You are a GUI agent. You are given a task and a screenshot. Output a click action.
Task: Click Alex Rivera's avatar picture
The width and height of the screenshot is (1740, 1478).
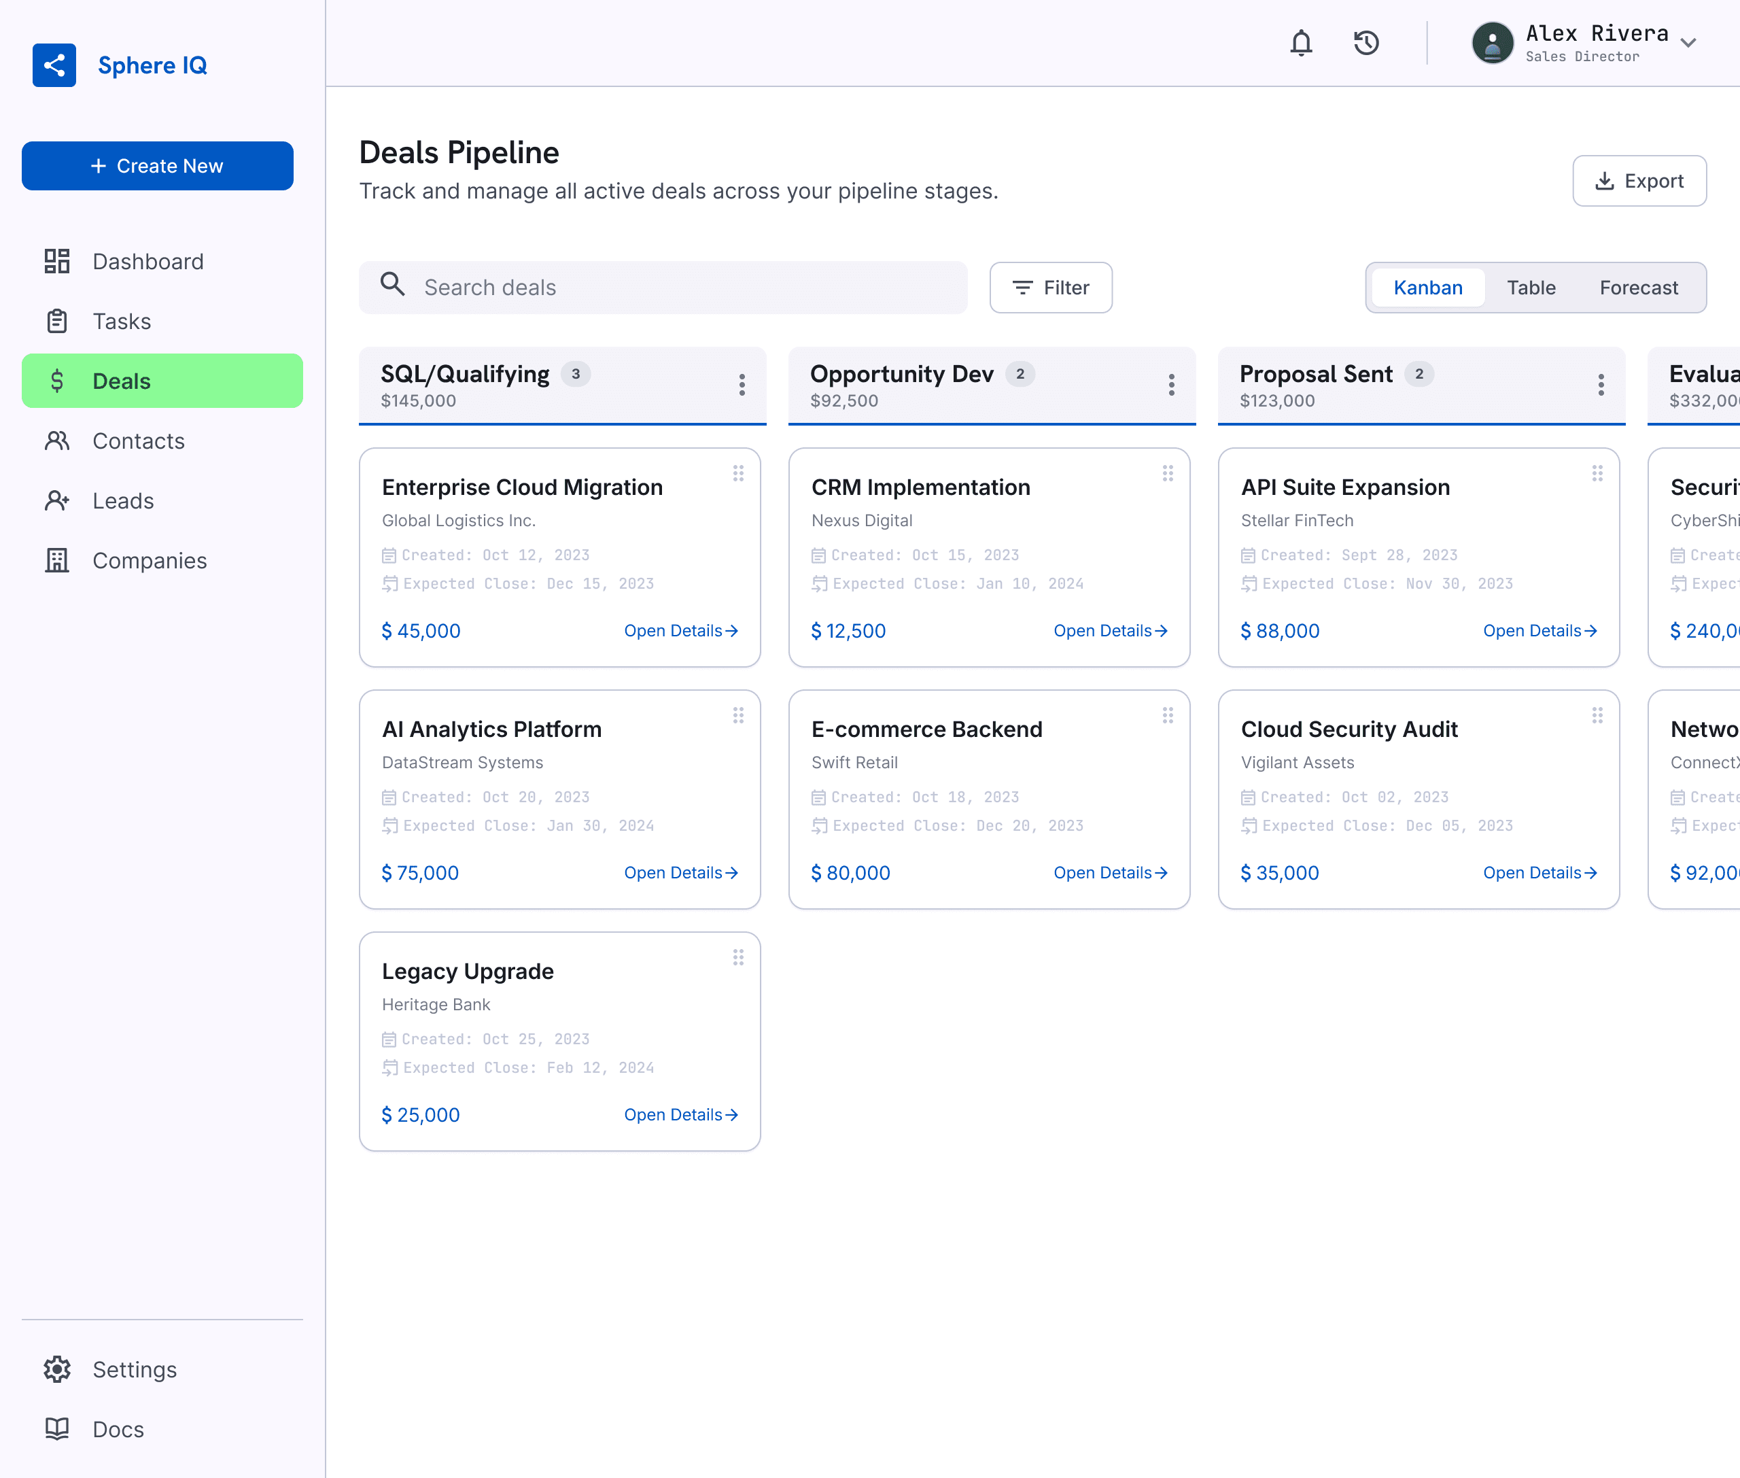(1493, 43)
